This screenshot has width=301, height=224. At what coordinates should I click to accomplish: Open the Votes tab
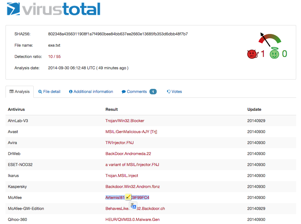pyautogui.click(x=174, y=92)
